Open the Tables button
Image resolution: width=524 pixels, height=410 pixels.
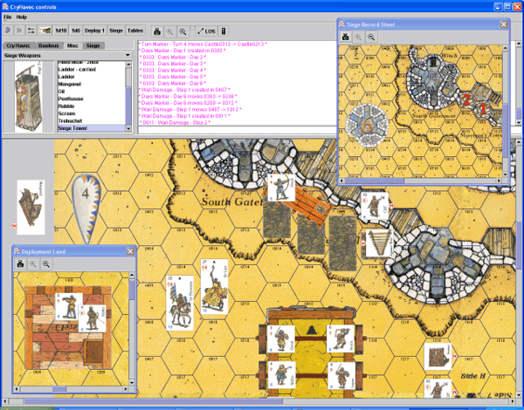tap(135, 31)
